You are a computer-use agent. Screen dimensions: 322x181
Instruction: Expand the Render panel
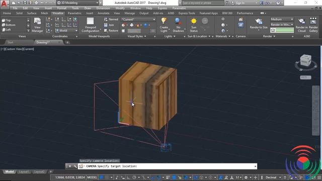[269, 36]
